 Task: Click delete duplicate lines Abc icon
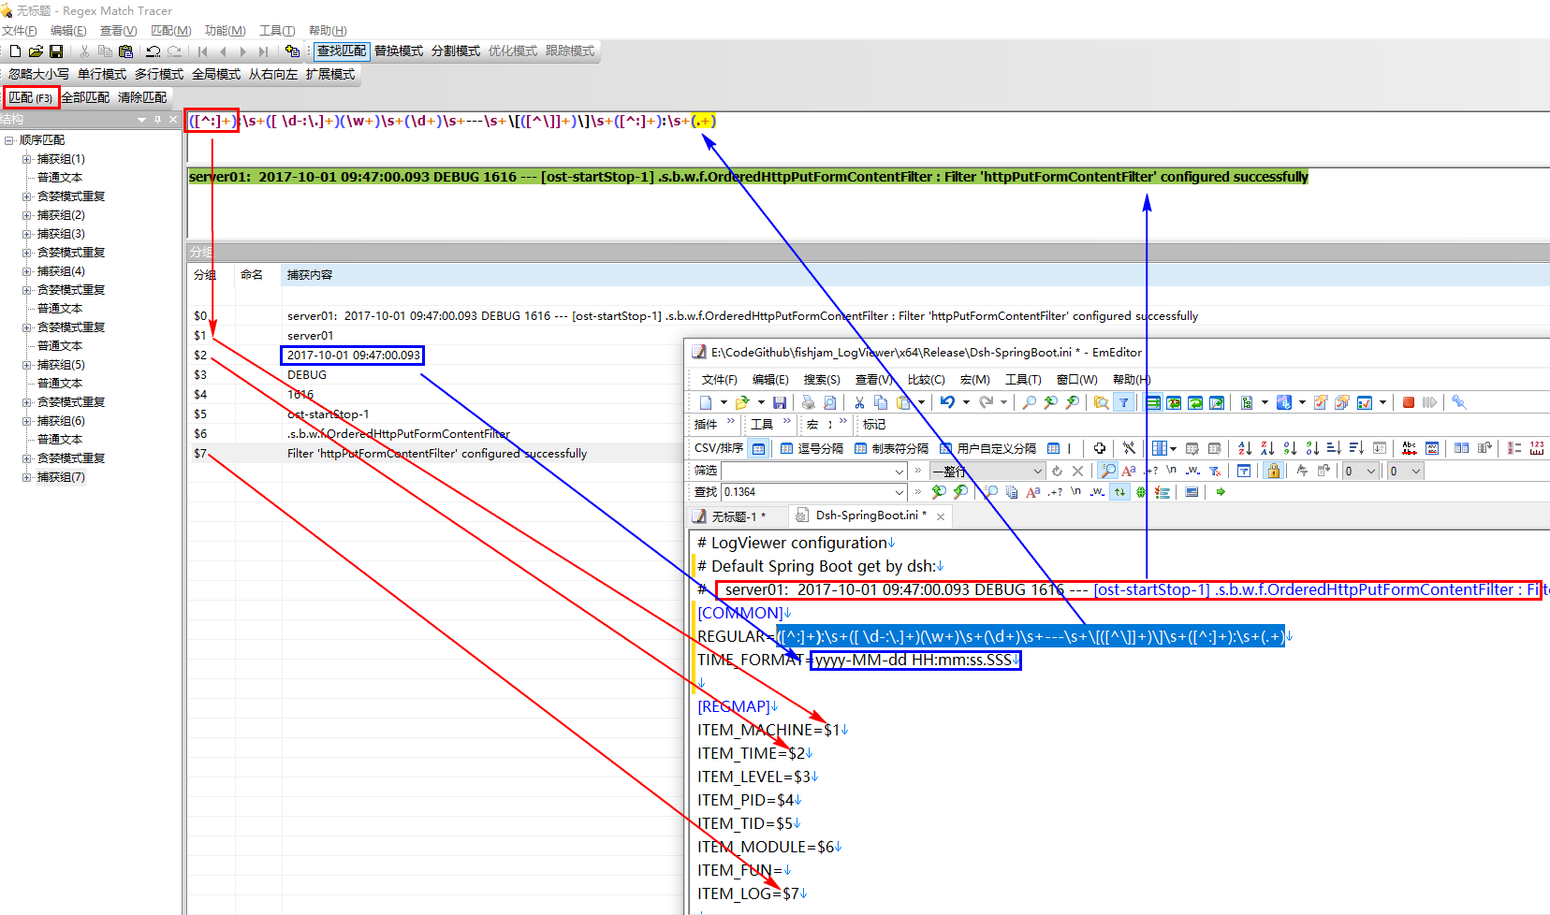pyautogui.click(x=1409, y=448)
